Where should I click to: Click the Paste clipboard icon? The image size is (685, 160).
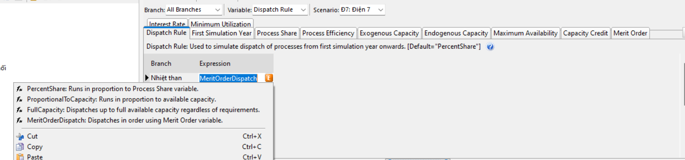pos(19,156)
